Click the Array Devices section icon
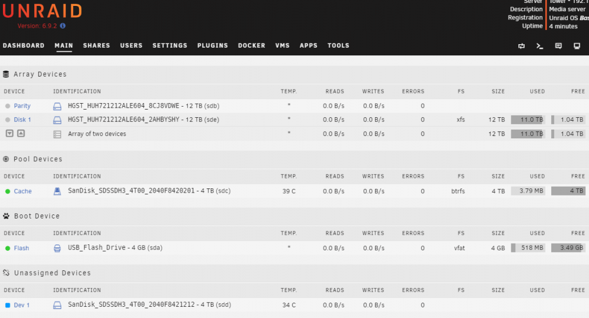This screenshot has width=589, height=318. click(x=6, y=74)
